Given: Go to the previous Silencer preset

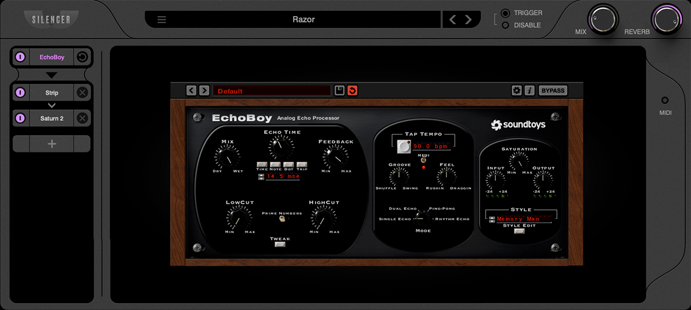Looking at the screenshot, I should point(453,20).
